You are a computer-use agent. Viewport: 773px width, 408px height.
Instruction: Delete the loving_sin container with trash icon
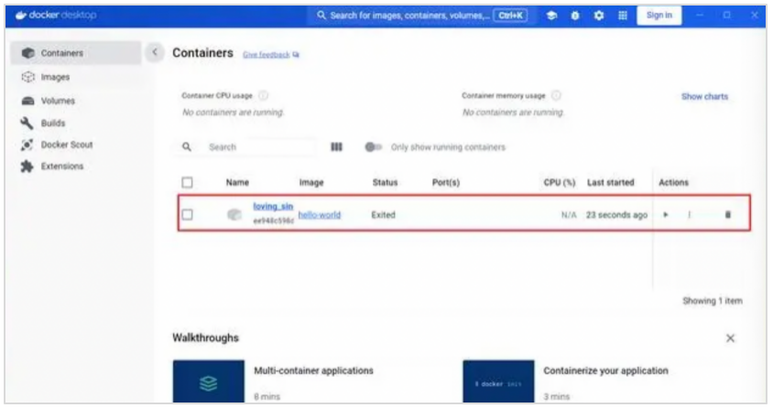(x=727, y=215)
